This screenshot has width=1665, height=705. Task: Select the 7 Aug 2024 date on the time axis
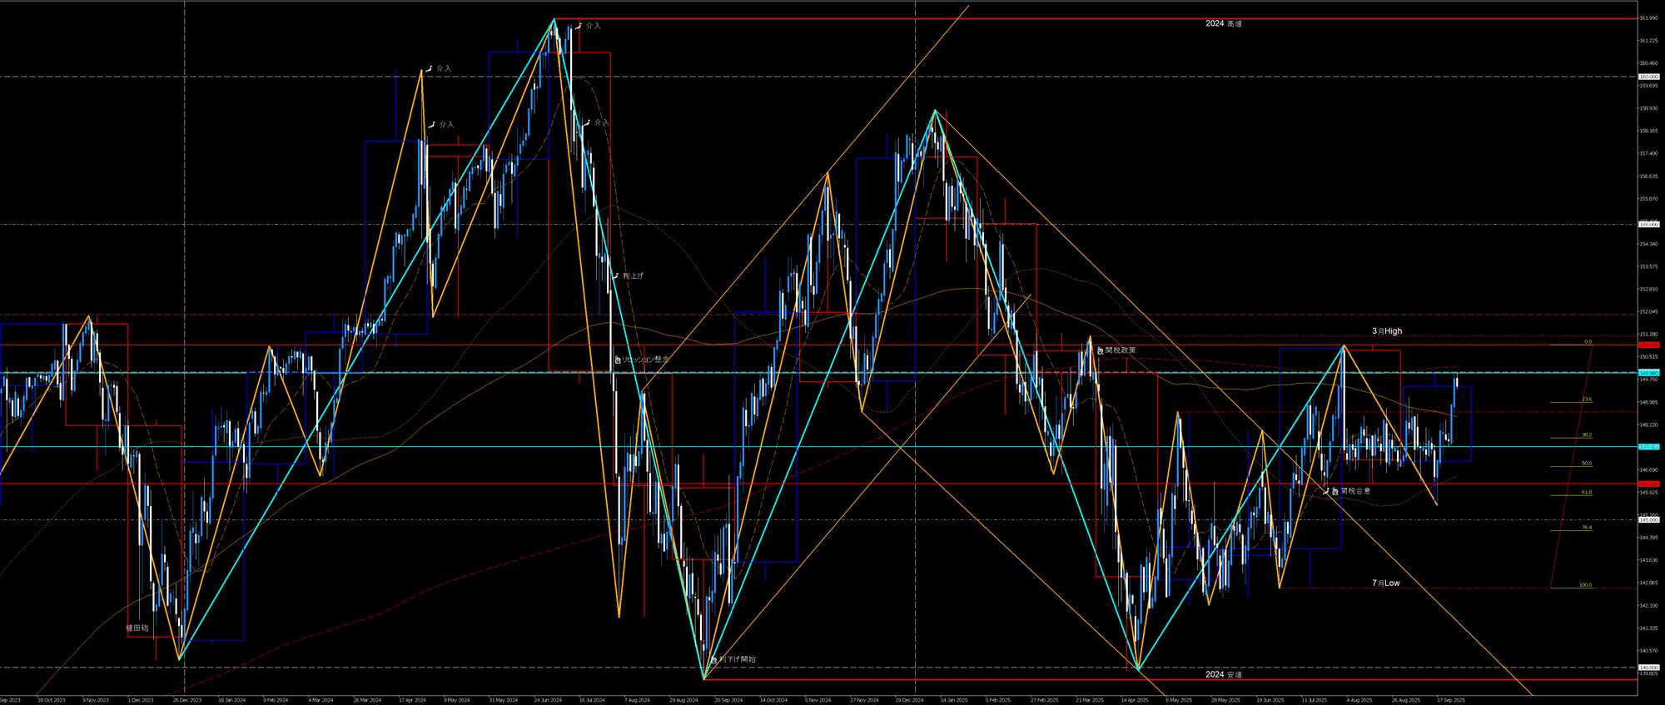637,700
